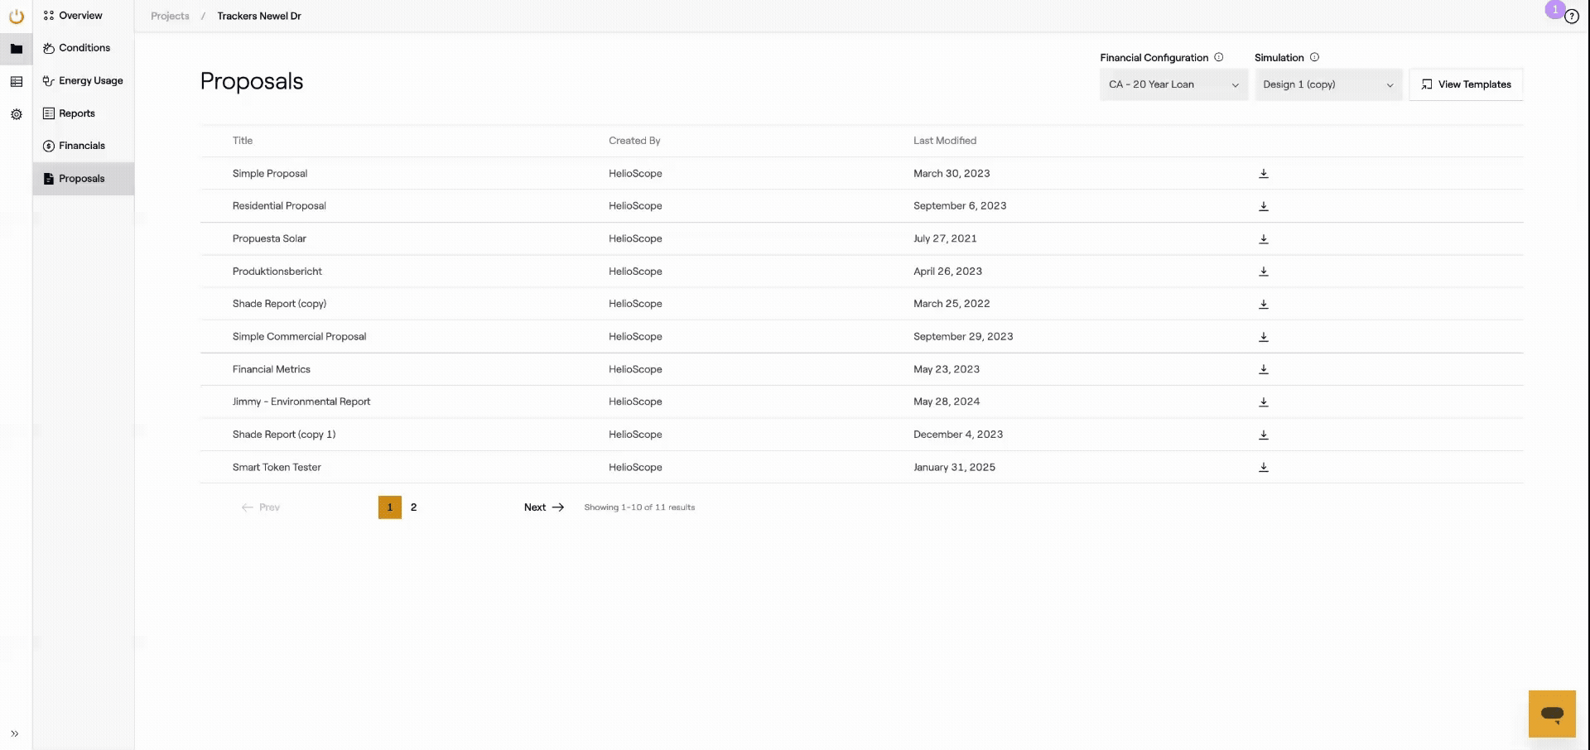Show info for Financial Configuration

pyautogui.click(x=1218, y=58)
